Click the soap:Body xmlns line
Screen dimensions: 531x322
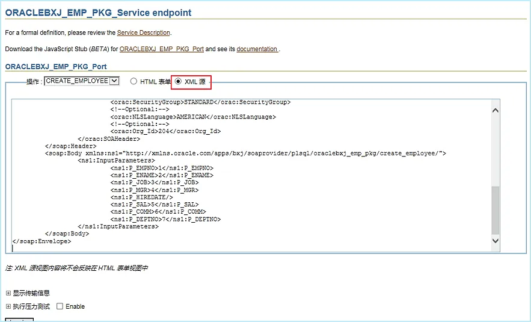245,153
